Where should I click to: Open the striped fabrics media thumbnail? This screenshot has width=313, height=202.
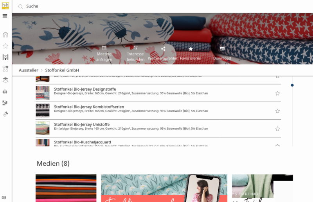point(66,188)
